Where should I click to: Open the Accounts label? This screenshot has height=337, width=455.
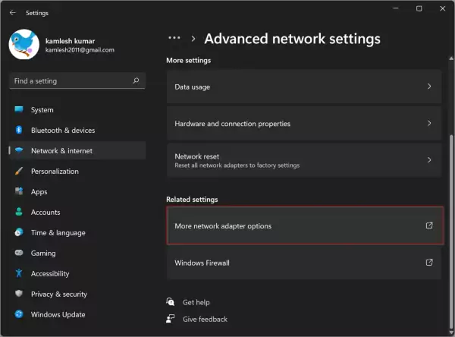pos(45,213)
